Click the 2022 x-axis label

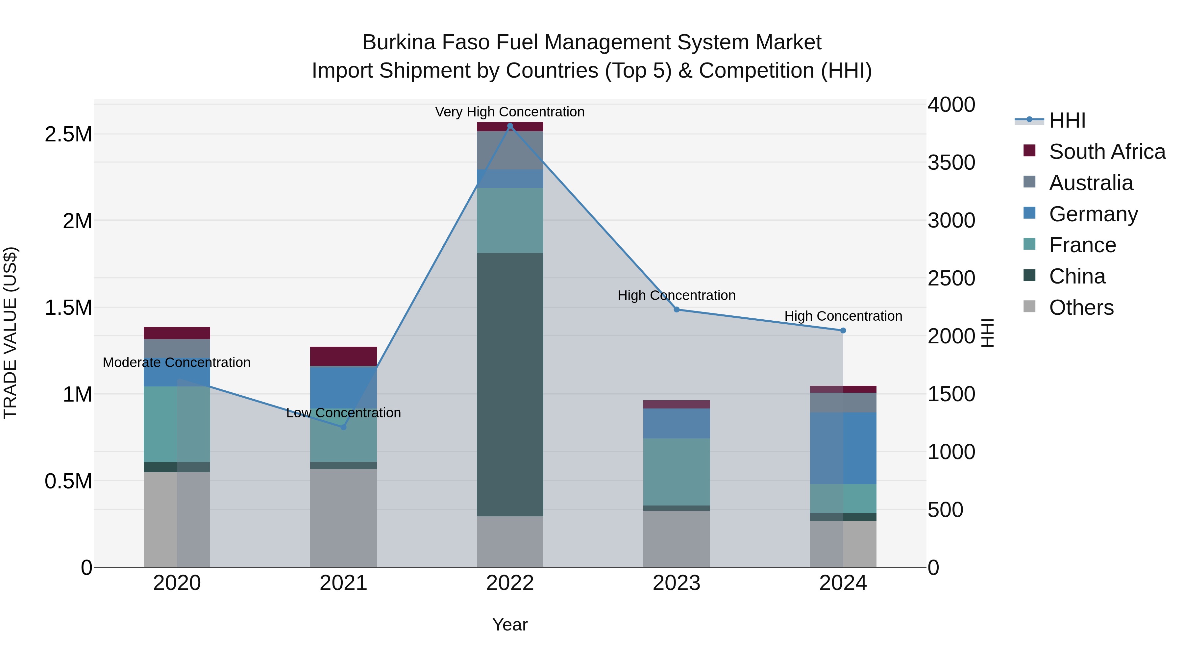click(510, 583)
